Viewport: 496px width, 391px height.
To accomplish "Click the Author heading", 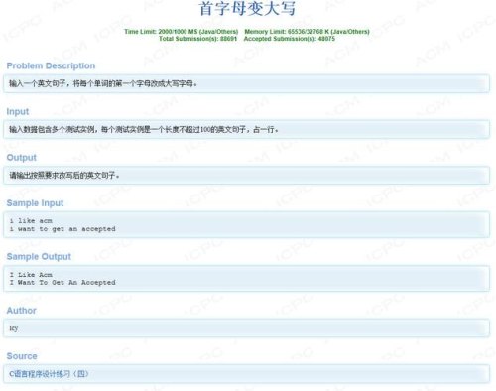I will point(22,311).
